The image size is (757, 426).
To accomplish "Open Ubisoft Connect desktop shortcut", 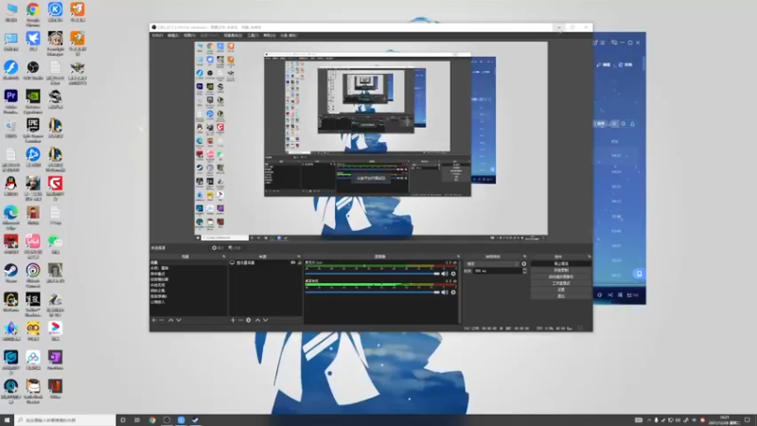I will (33, 275).
